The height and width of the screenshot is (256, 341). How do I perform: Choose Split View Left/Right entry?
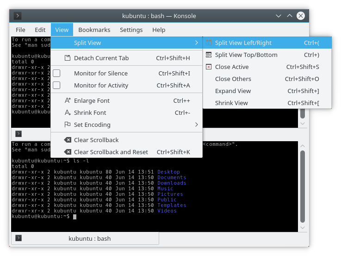[x=267, y=43]
